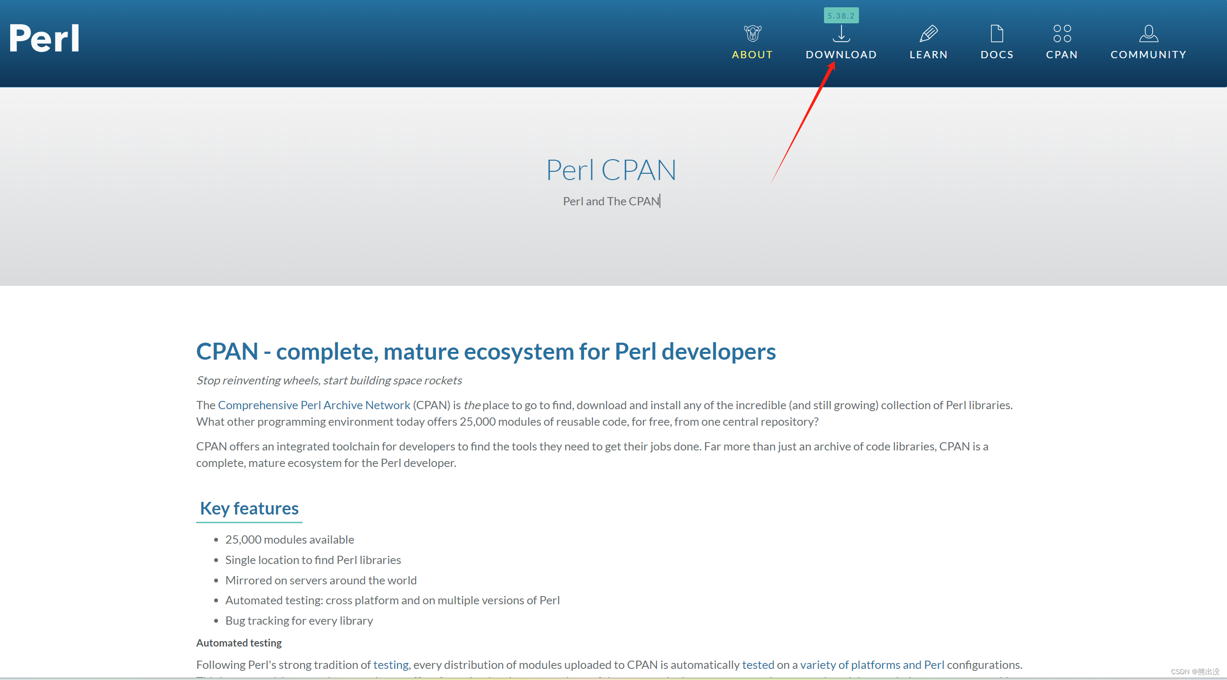Screen dimensions: 1227x680
Task: Go to the LEARN section
Action: [928, 55]
